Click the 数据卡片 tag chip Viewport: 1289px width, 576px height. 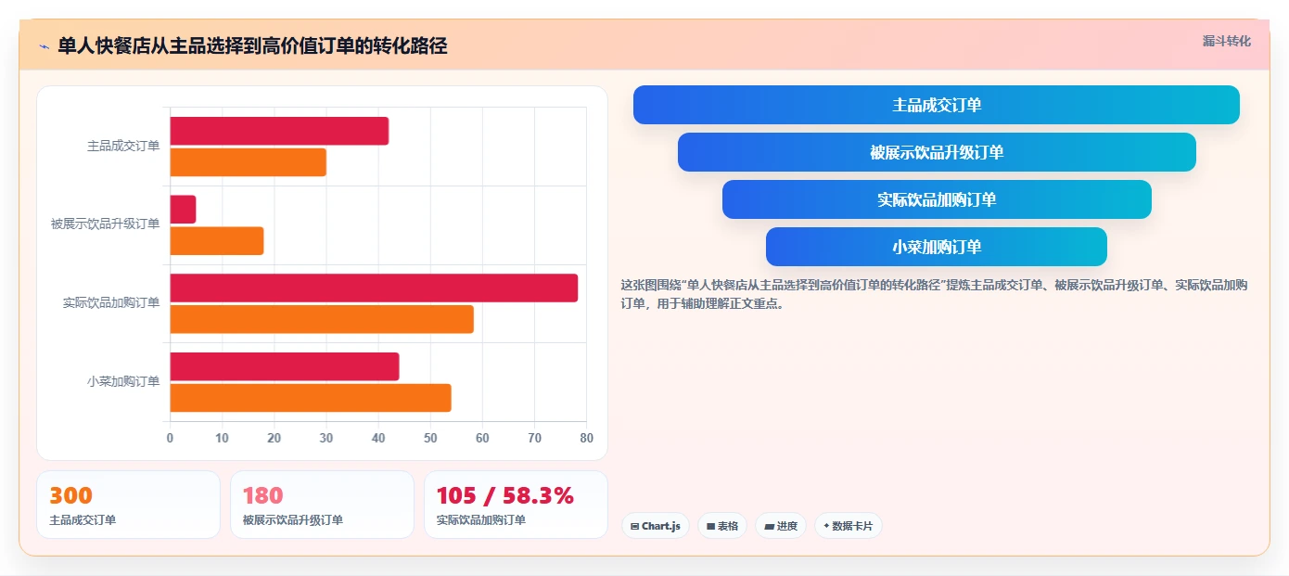tap(848, 526)
